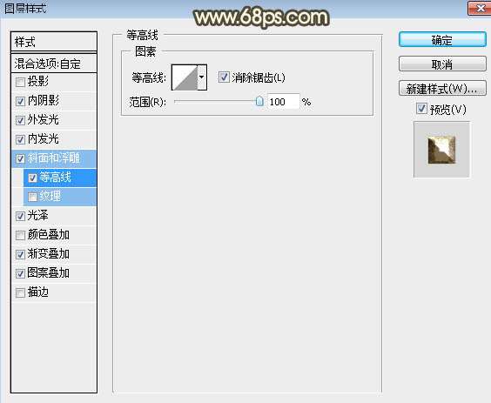491x403 pixels.
Task: Open 斜面和浮雕 bevel and emboss settings
Action: click(x=54, y=158)
